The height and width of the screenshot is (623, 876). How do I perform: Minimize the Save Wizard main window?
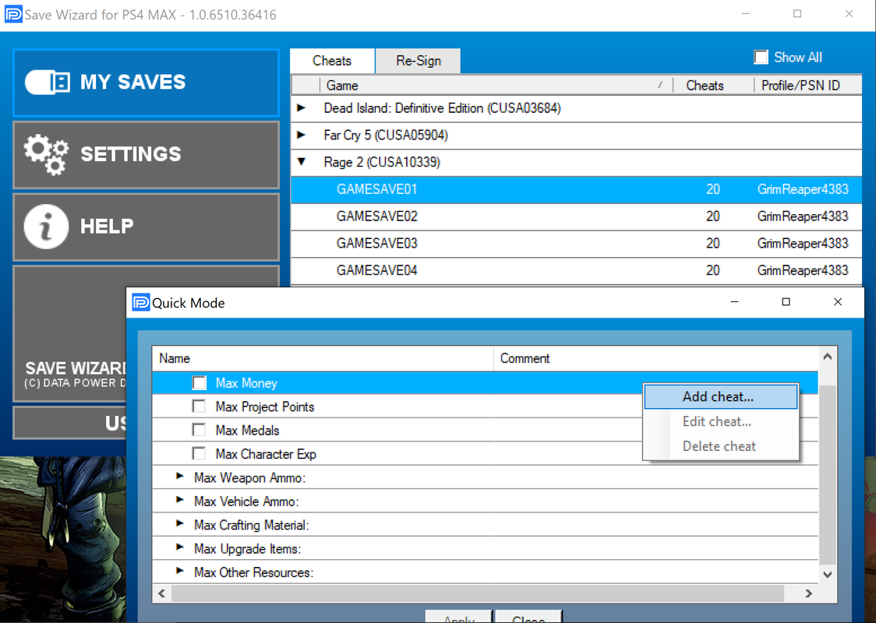pyautogui.click(x=746, y=14)
